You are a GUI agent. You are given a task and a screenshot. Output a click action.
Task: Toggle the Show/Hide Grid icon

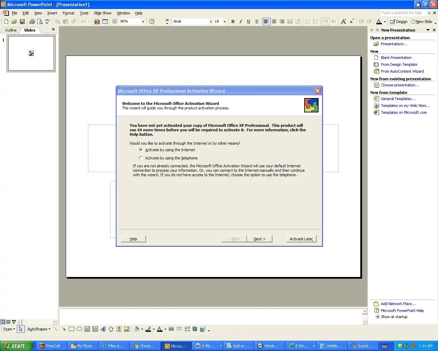(115, 22)
